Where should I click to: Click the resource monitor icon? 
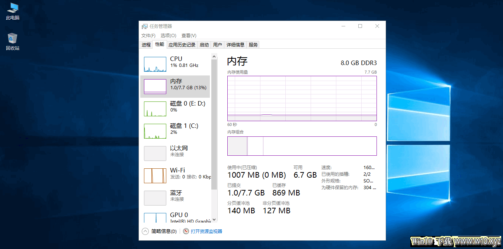pyautogui.click(x=186, y=231)
